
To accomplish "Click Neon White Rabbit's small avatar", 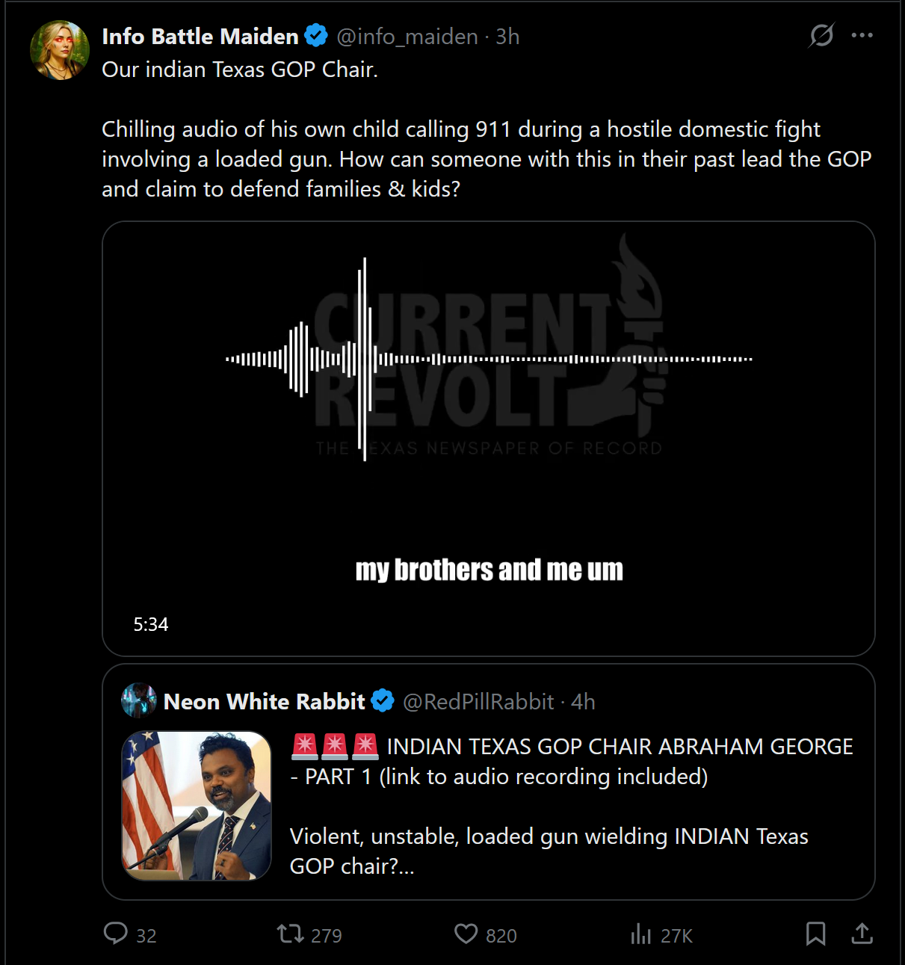I will click(x=139, y=701).
